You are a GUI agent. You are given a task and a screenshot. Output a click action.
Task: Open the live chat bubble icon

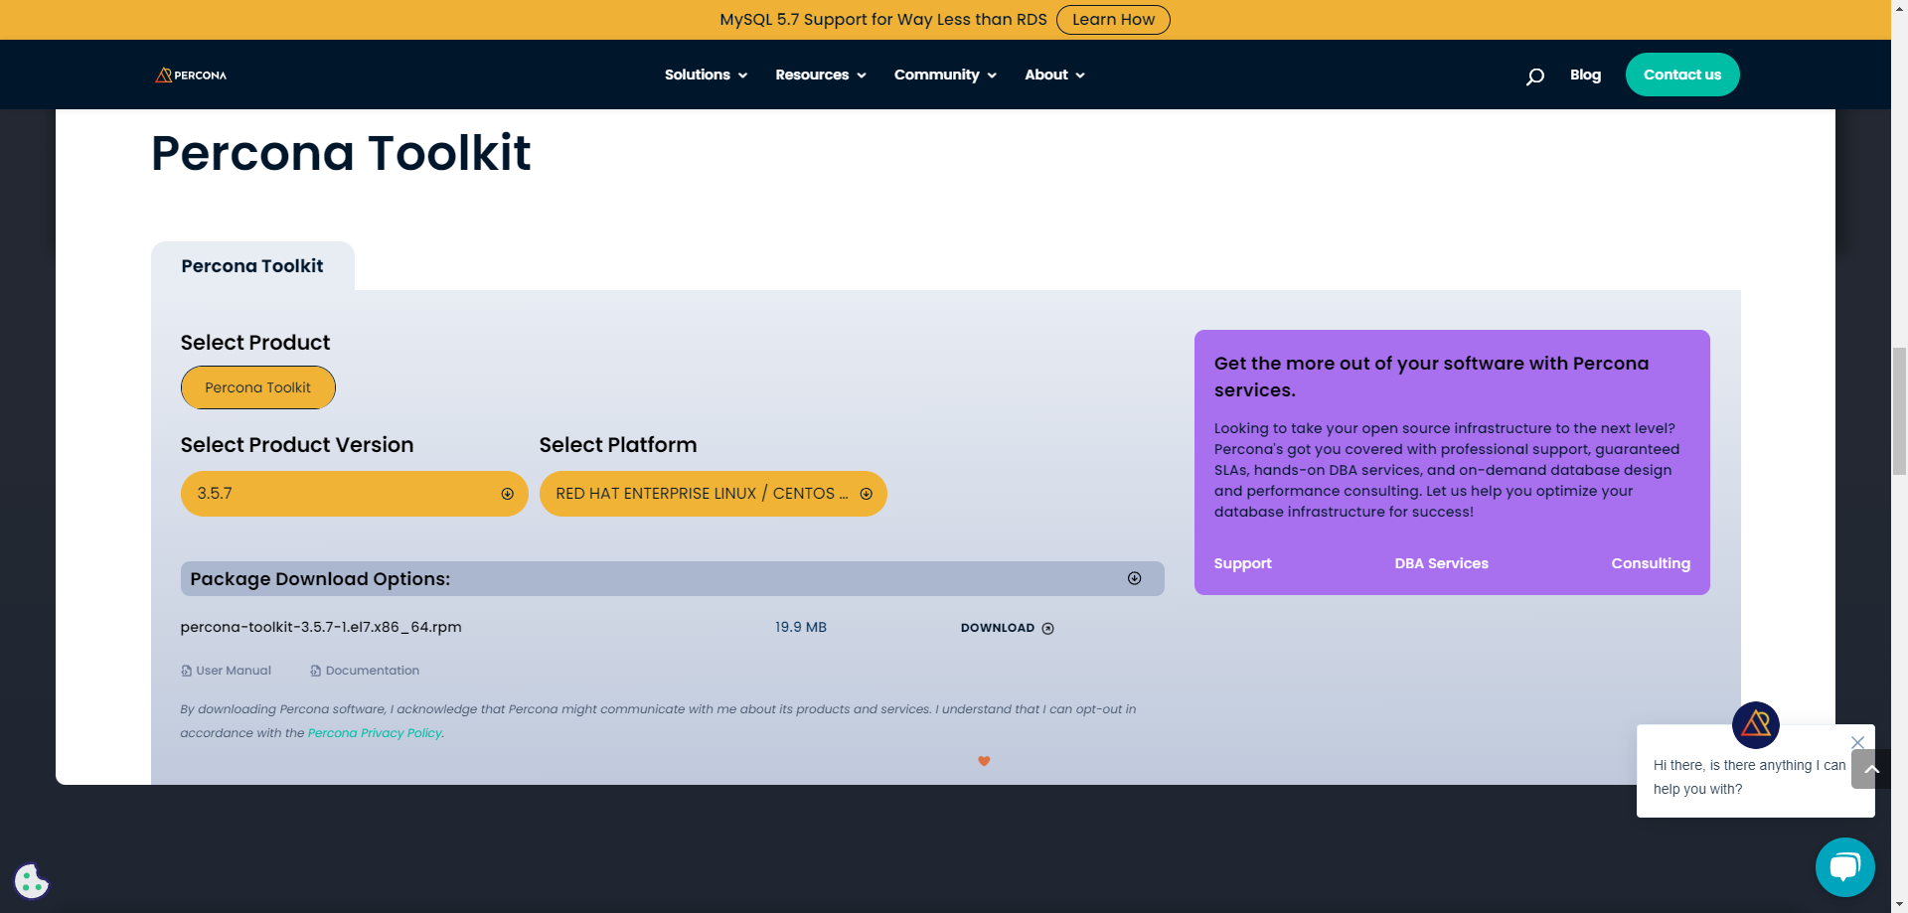point(1844,867)
